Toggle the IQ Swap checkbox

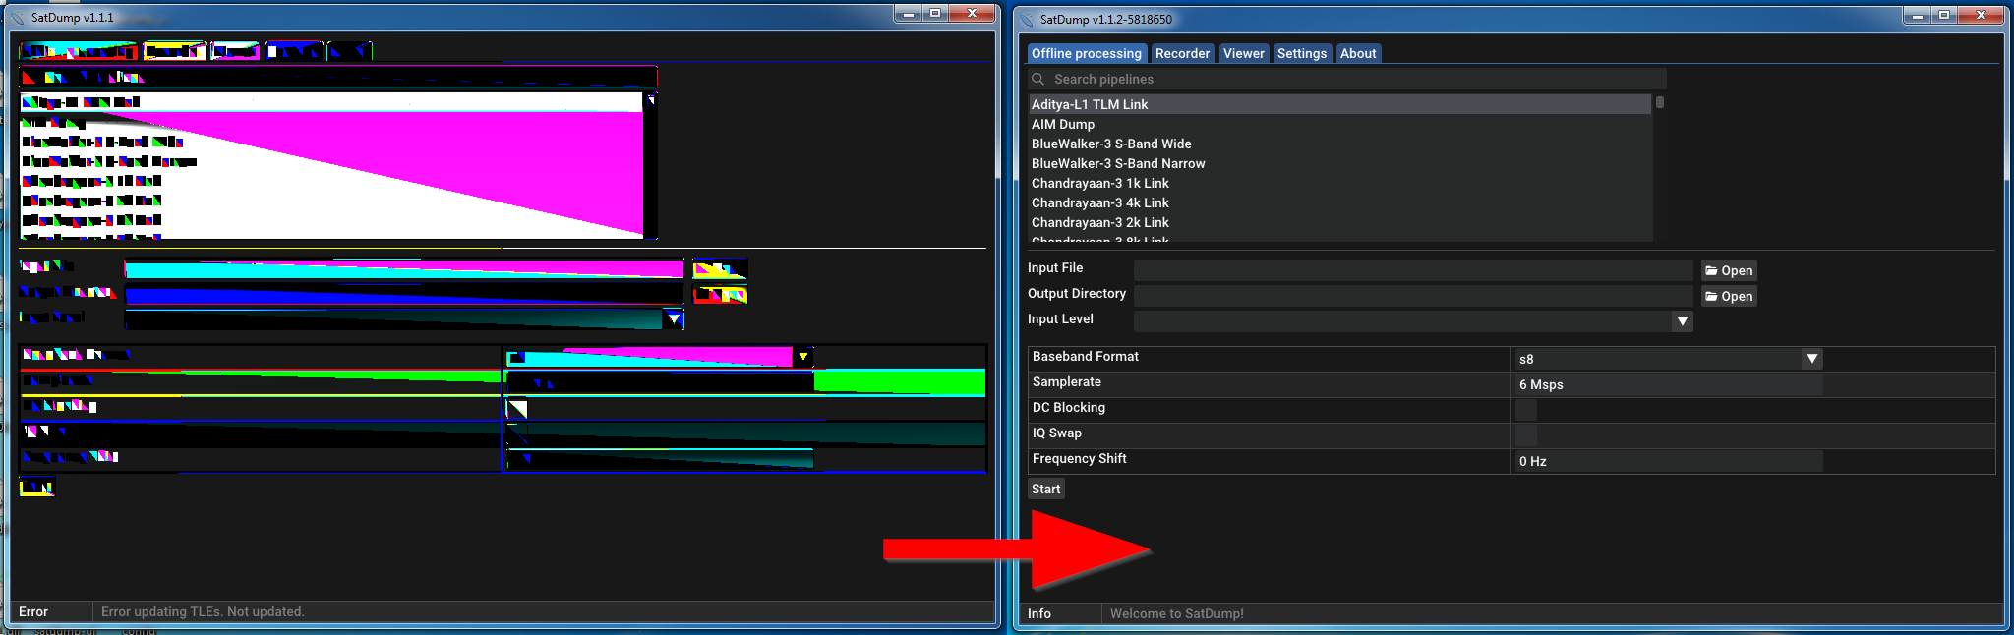tap(1525, 435)
